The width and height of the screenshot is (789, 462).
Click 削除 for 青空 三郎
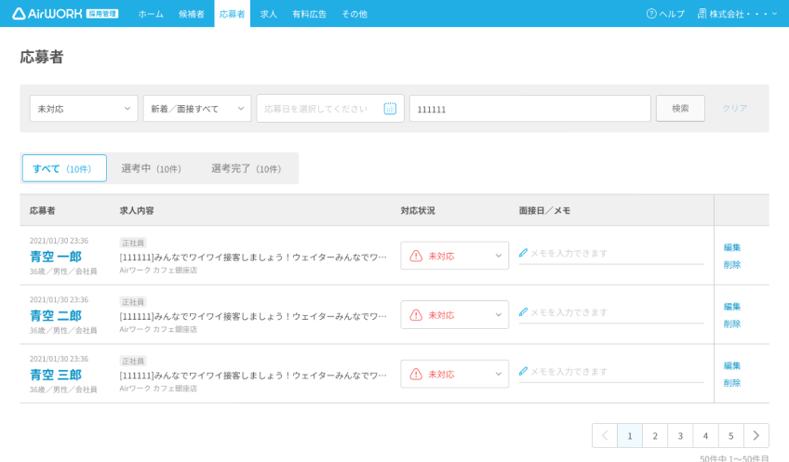[x=732, y=383]
